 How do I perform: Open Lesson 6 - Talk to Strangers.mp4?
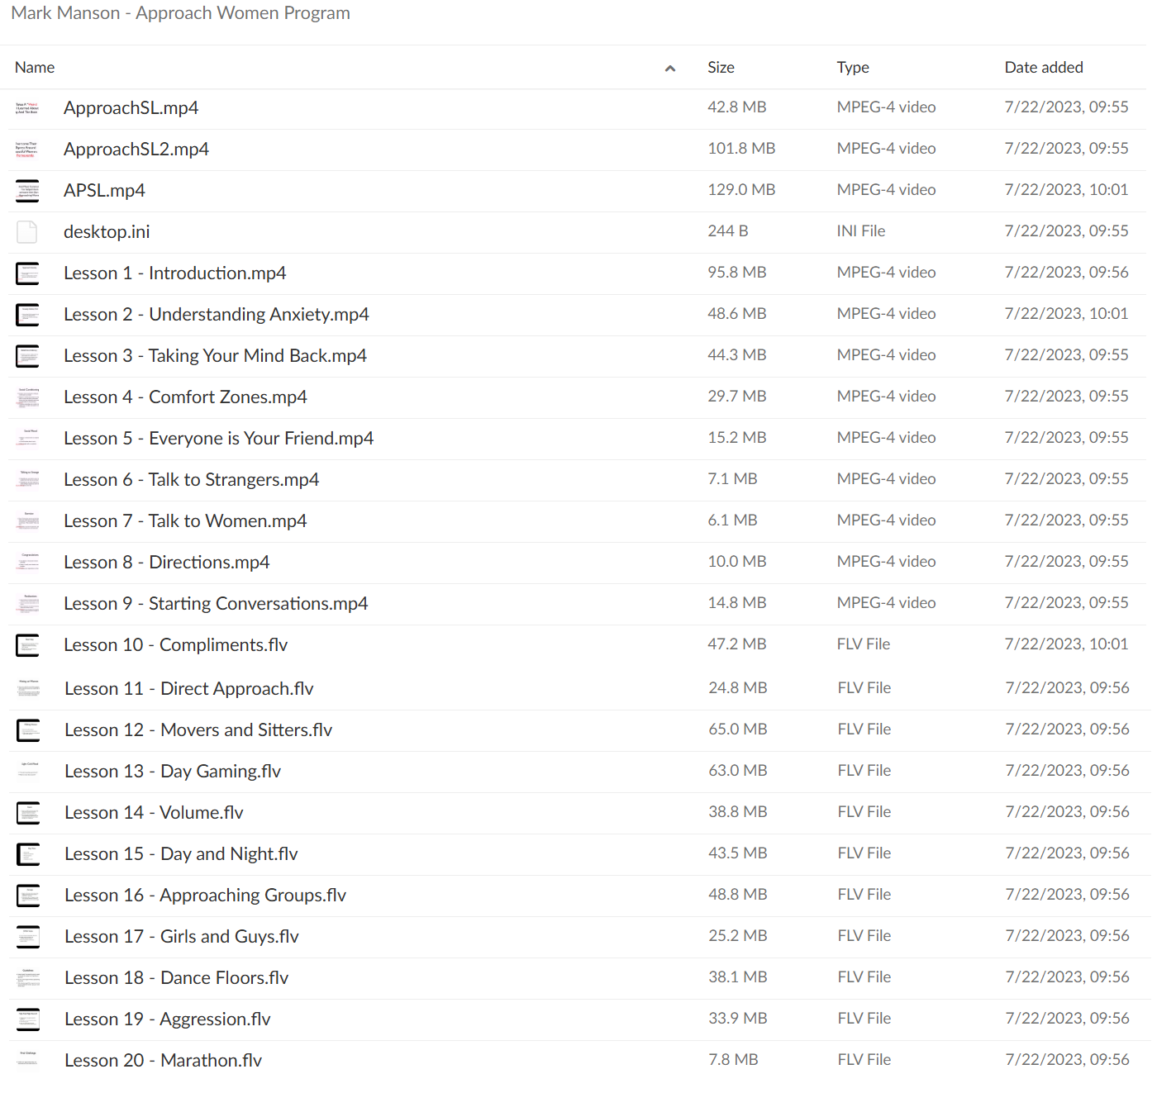(x=191, y=480)
